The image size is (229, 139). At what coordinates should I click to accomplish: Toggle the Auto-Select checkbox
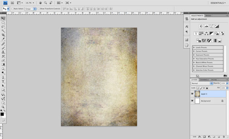tap(13, 9)
